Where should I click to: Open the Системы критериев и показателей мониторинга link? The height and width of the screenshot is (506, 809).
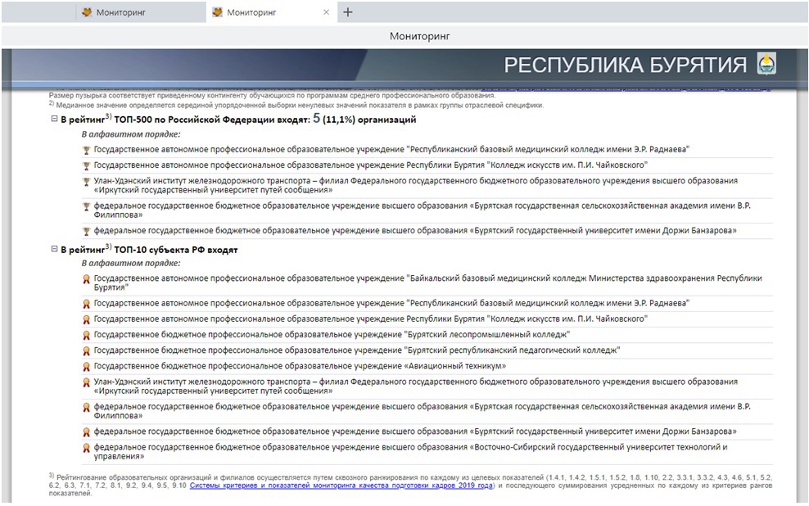click(342, 485)
